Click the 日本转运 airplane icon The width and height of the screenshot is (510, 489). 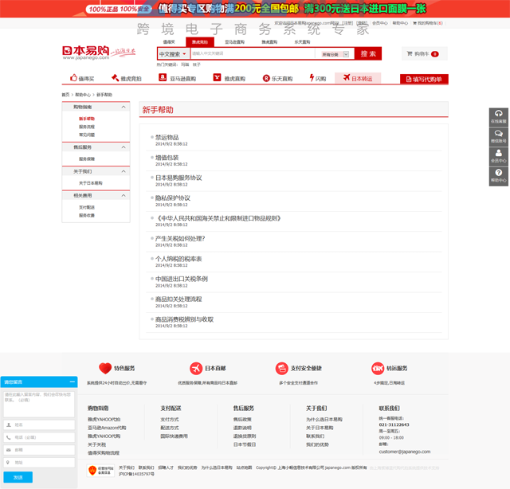tap(347, 77)
